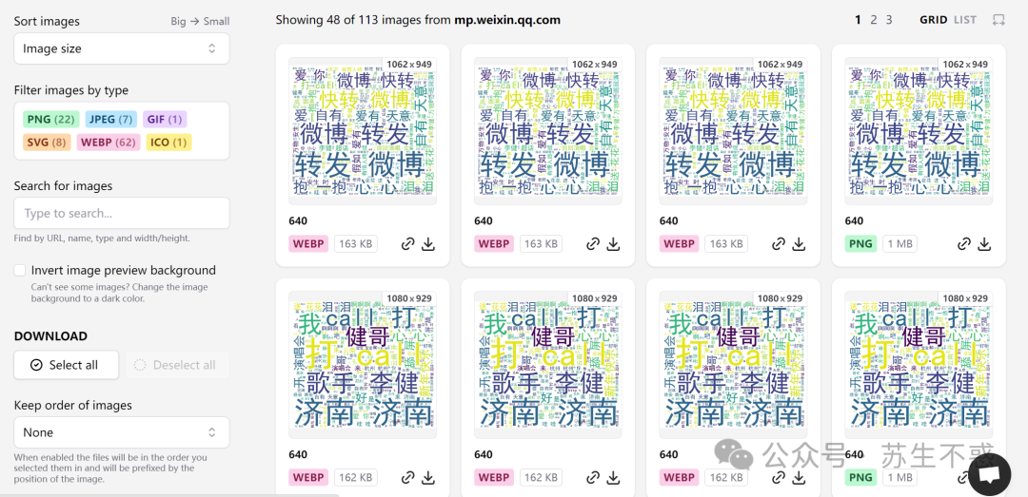This screenshot has width=1028, height=497.
Task: Click the DOWNLOAD section heading
Action: pos(50,335)
